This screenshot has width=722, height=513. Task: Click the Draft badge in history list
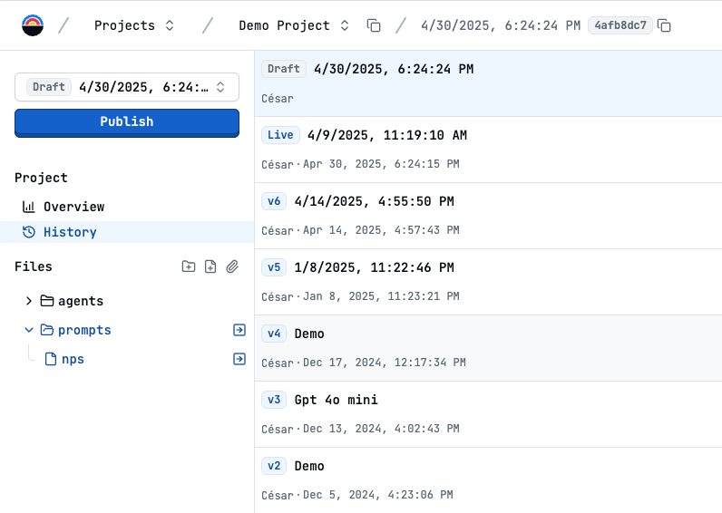[284, 69]
